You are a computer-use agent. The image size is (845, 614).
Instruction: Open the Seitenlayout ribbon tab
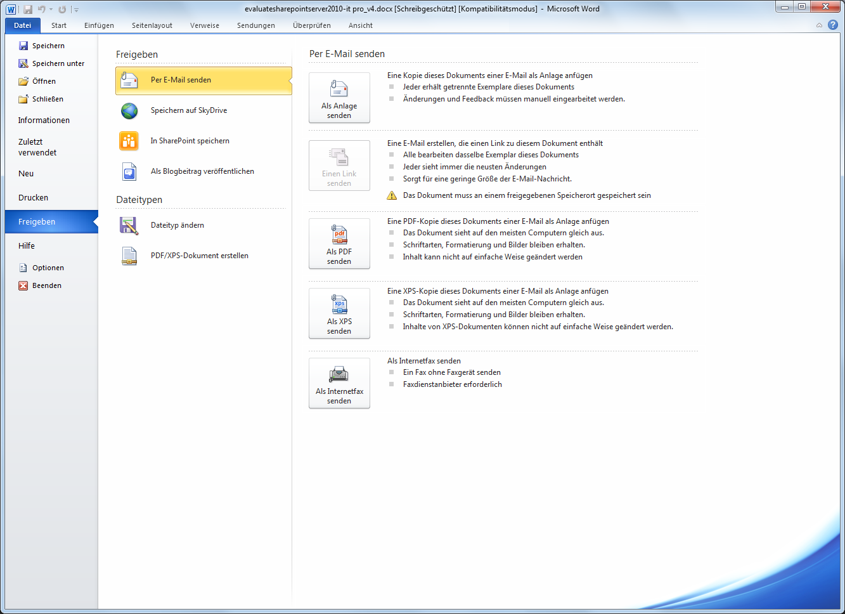tap(152, 25)
